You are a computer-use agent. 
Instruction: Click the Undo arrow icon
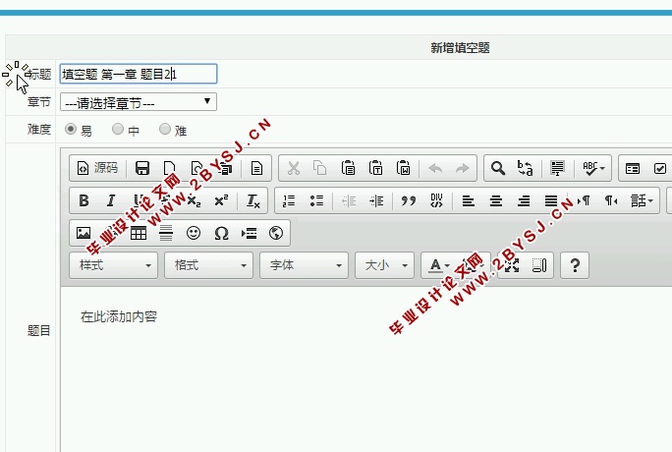(x=435, y=168)
